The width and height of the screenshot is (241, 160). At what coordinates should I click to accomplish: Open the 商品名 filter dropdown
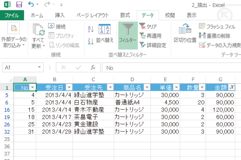[x=147, y=88]
